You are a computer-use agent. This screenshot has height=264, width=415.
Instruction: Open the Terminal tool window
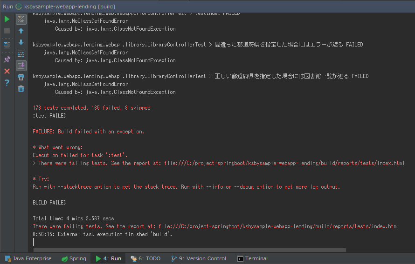[x=252, y=258]
